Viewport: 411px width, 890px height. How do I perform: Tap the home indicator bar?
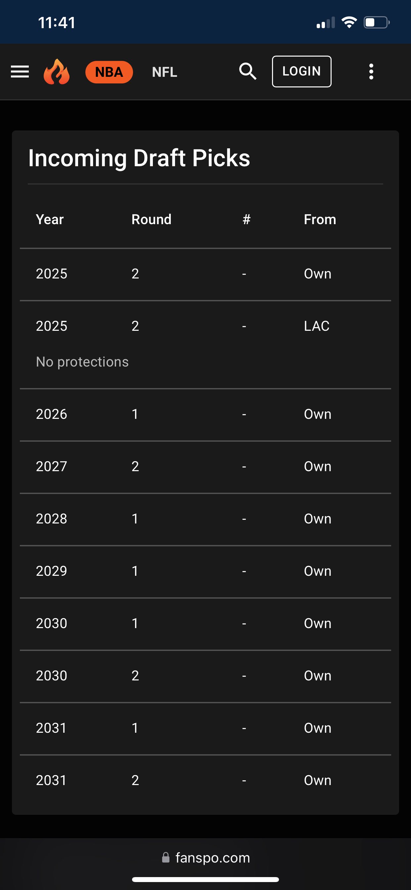click(206, 879)
